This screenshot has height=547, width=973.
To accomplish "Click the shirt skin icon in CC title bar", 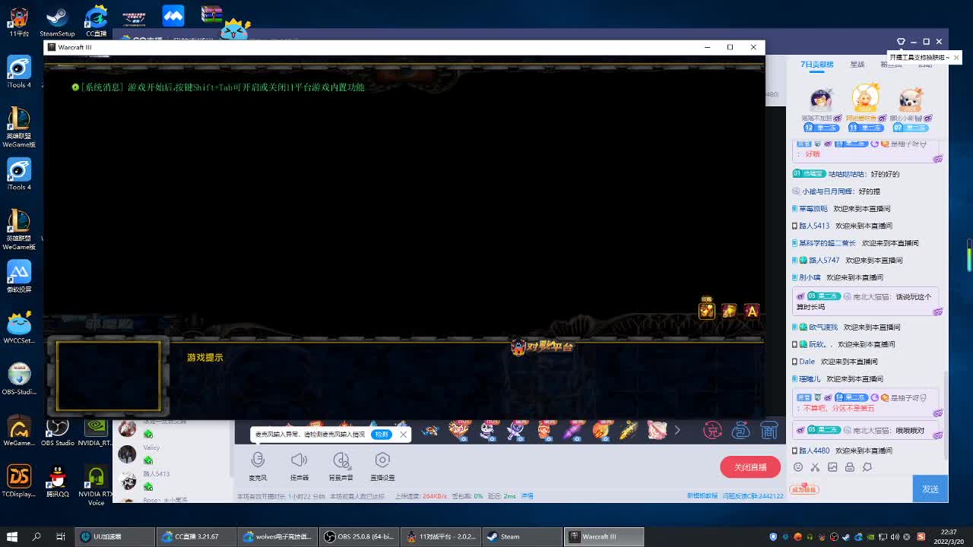I will (x=901, y=42).
